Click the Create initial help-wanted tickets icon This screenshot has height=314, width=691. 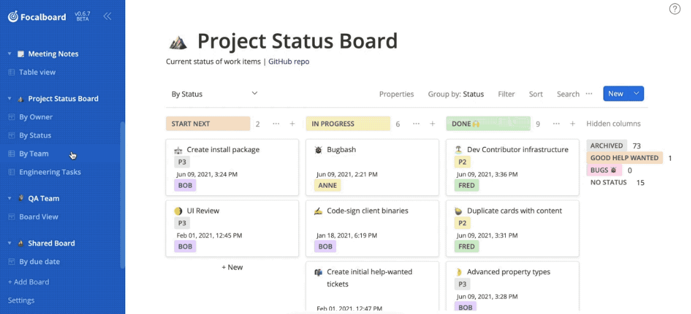click(x=318, y=272)
